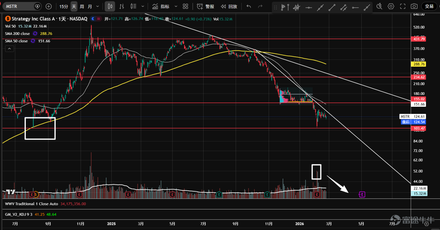Click the 2026 time axis label
Viewport: 440px width, 230px height.
(x=299, y=224)
